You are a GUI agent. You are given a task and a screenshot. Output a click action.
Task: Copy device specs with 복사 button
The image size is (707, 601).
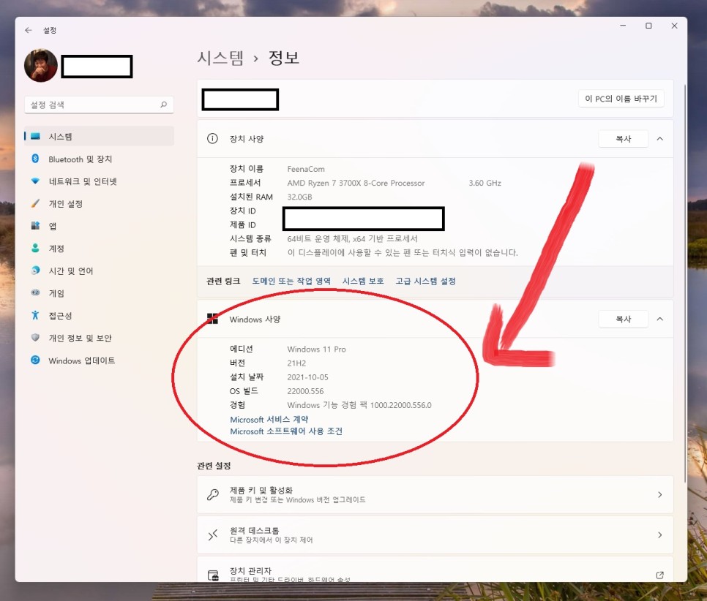click(623, 139)
